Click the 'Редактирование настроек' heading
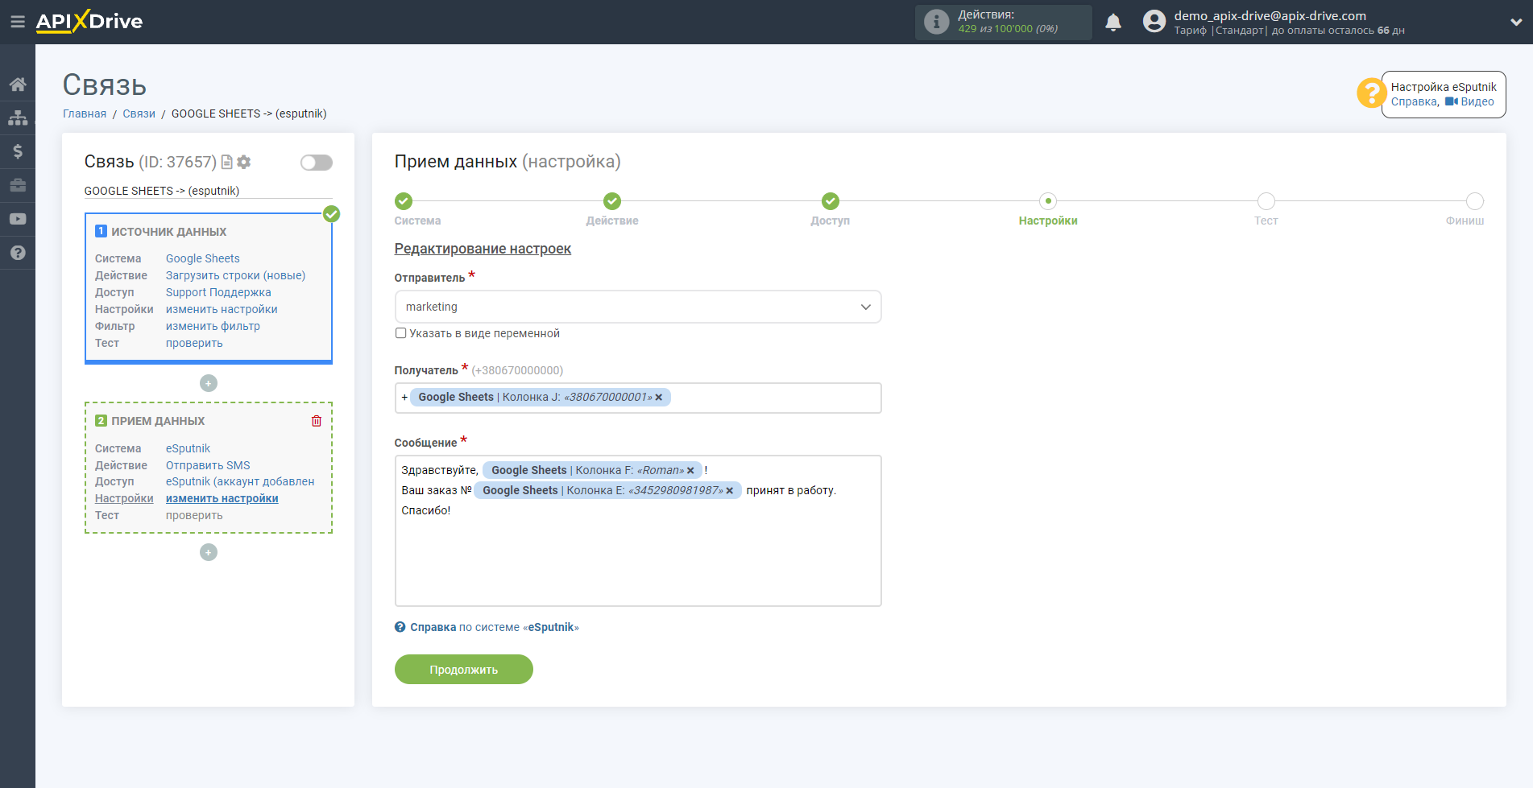Screen dimensions: 1533x788 coord(483,249)
